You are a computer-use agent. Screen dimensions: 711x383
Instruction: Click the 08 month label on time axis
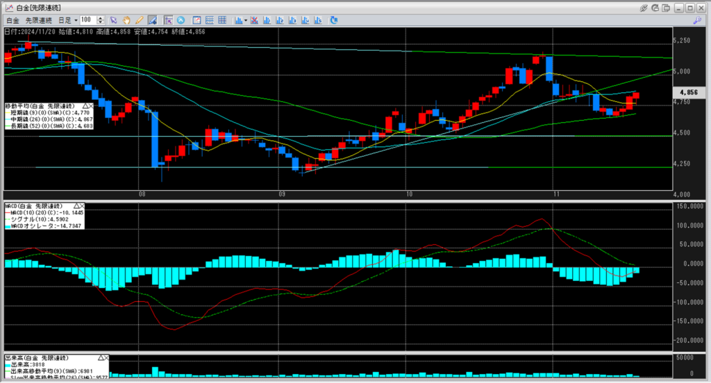click(142, 194)
